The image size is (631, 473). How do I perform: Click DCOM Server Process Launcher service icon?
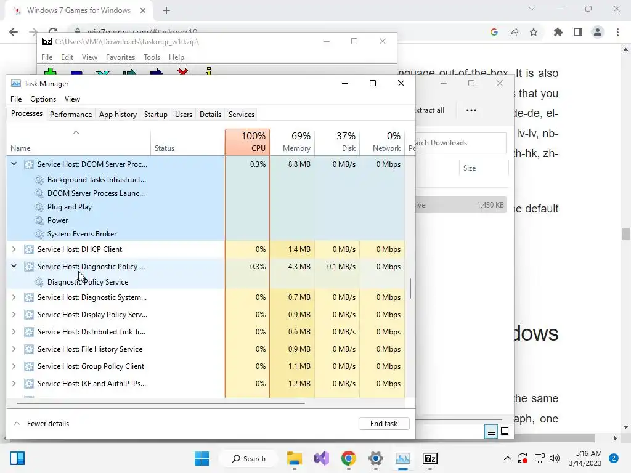coord(39,193)
